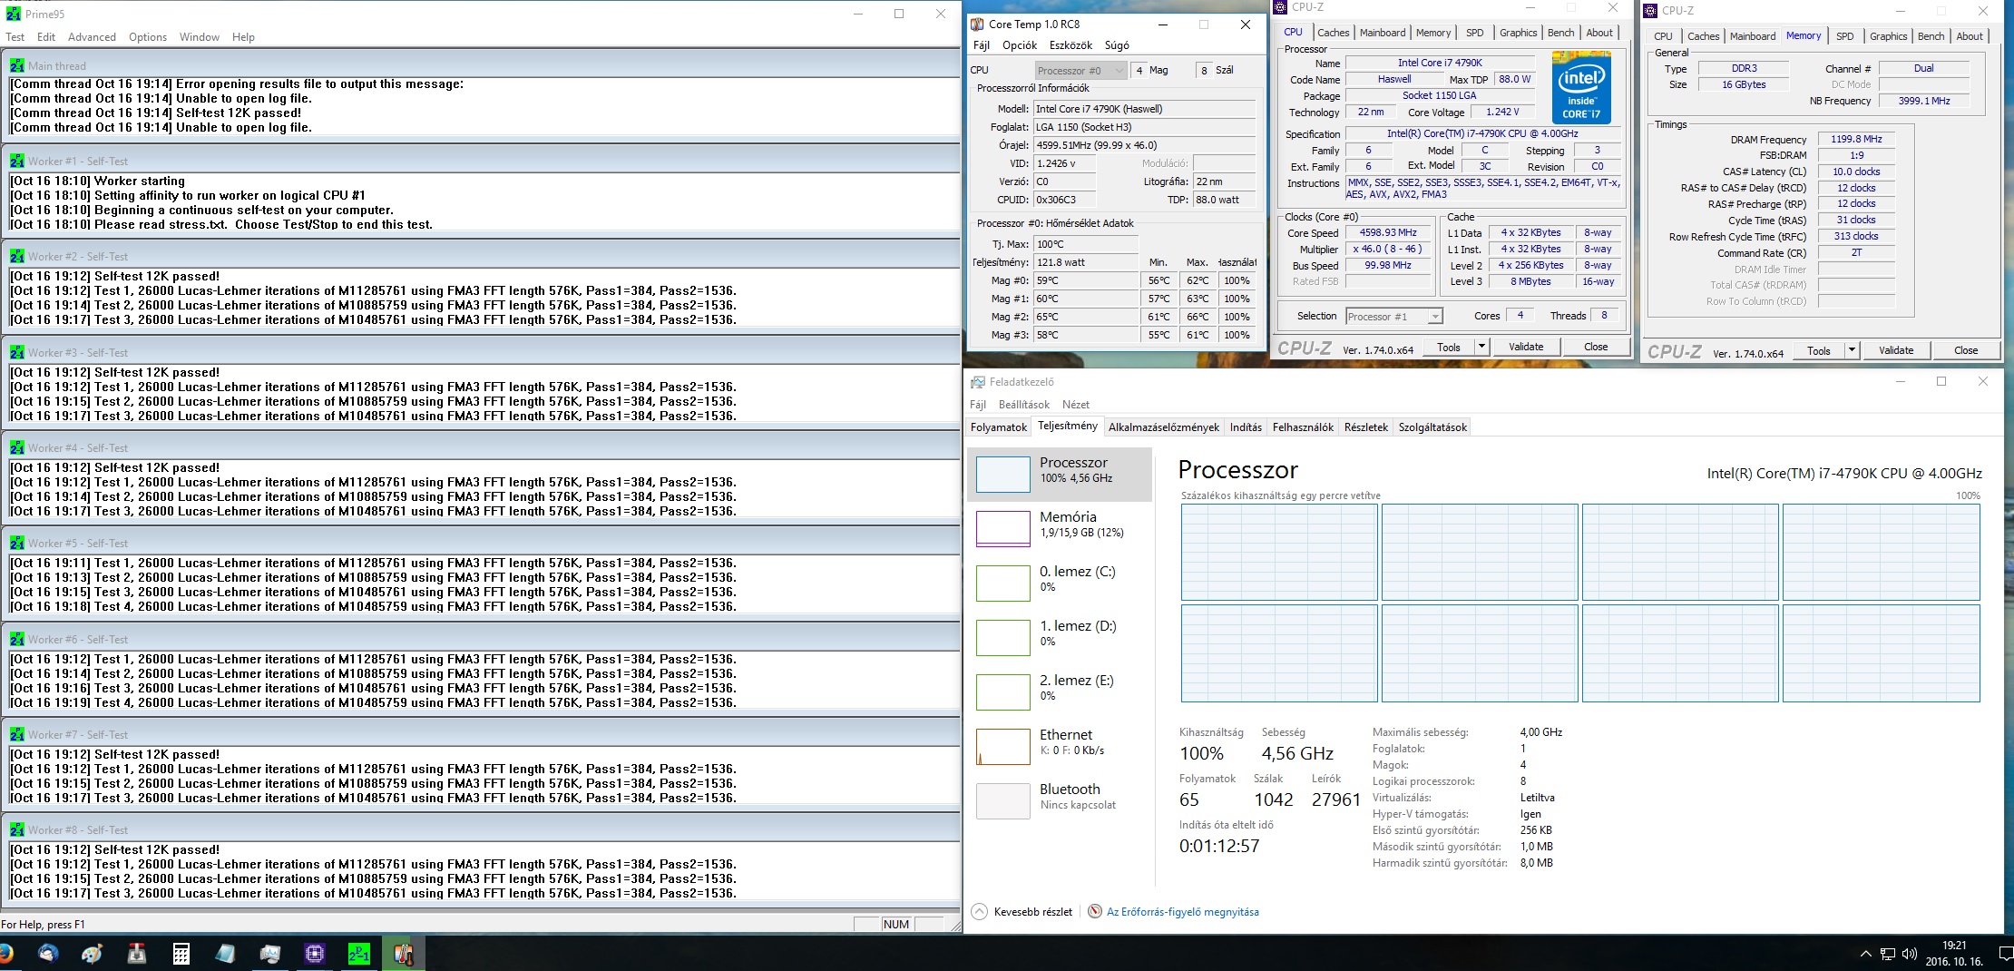Select the 0. lemez (C:) disk graph
This screenshot has height=971, width=2014.
(x=1002, y=583)
